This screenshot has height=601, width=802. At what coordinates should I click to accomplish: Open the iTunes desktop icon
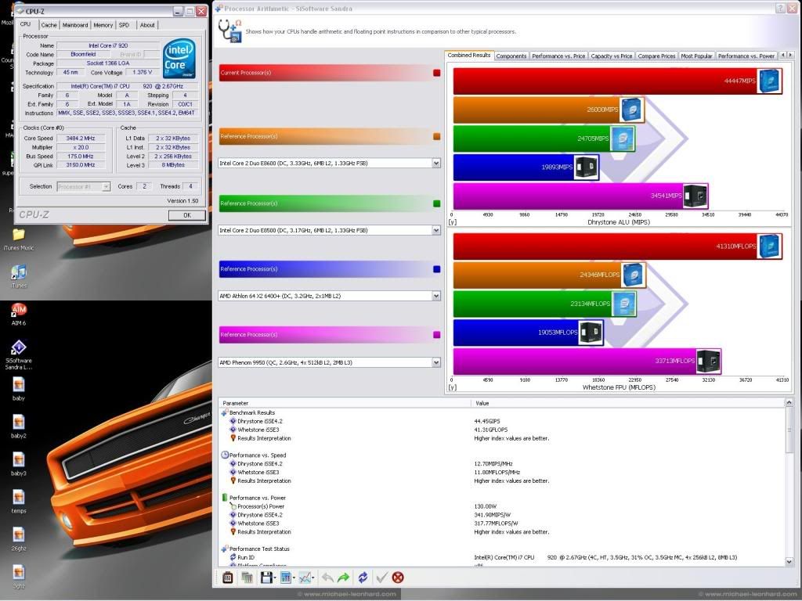19,272
